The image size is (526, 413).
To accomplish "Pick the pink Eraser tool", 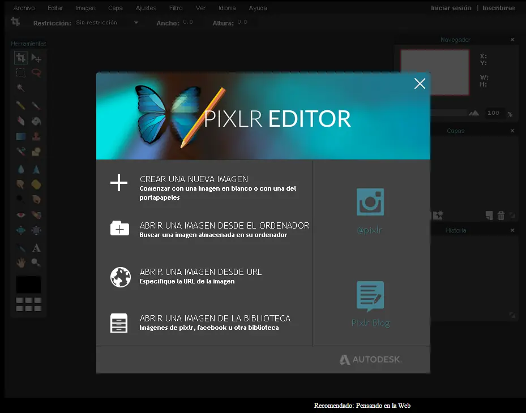I will coord(21,121).
